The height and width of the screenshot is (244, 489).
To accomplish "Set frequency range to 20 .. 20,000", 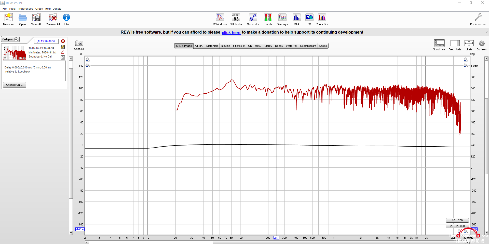I will pyautogui.click(x=457, y=226).
